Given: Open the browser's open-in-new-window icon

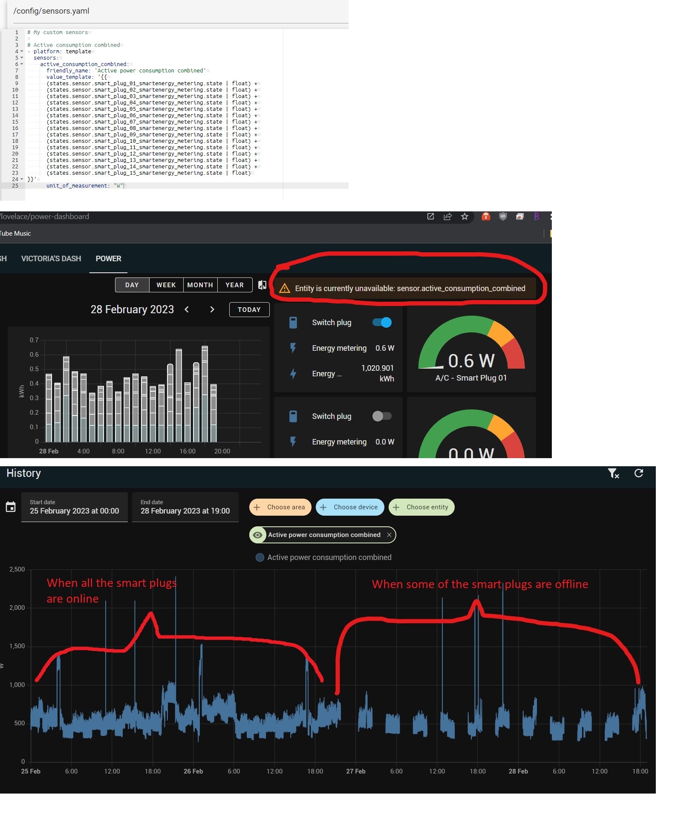Looking at the screenshot, I should pyautogui.click(x=430, y=216).
